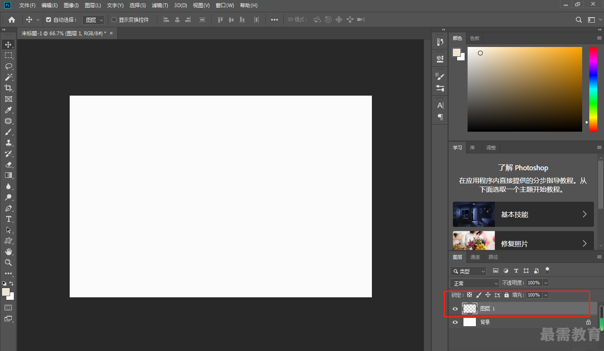Switch to the 路径 tab
The height and width of the screenshot is (351, 604).
[493, 257]
